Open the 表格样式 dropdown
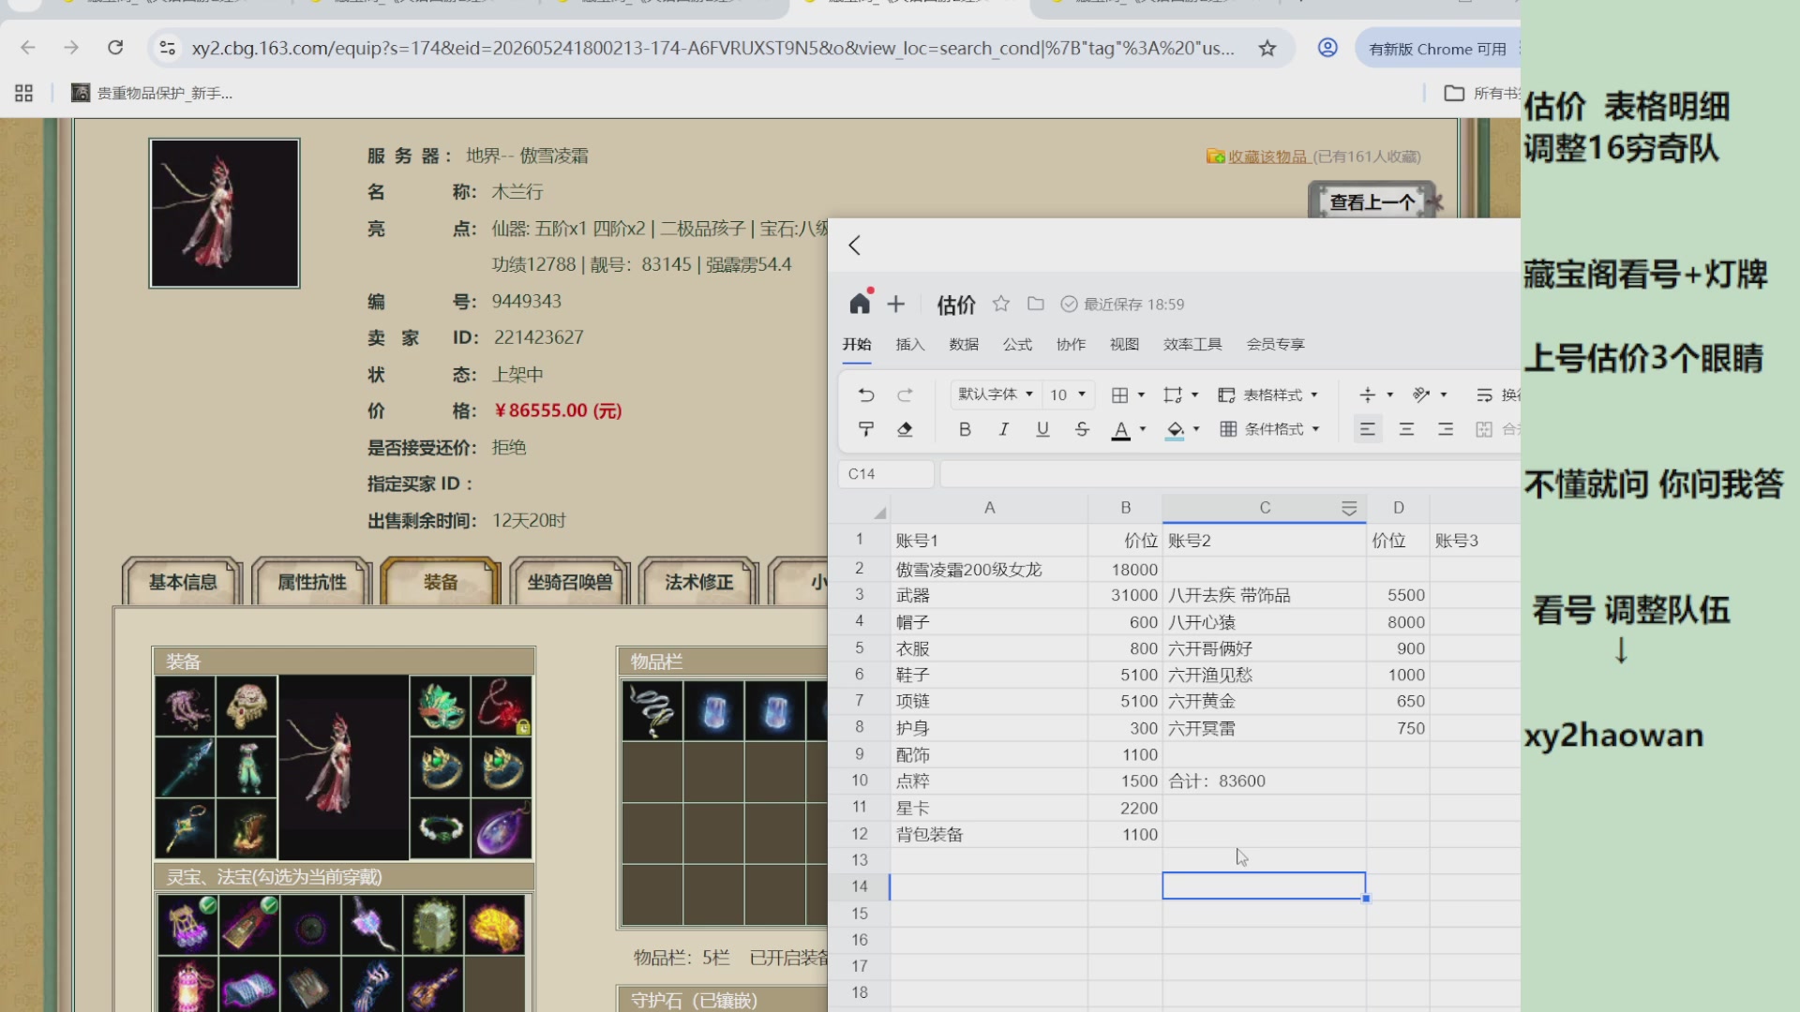 (x=1268, y=394)
